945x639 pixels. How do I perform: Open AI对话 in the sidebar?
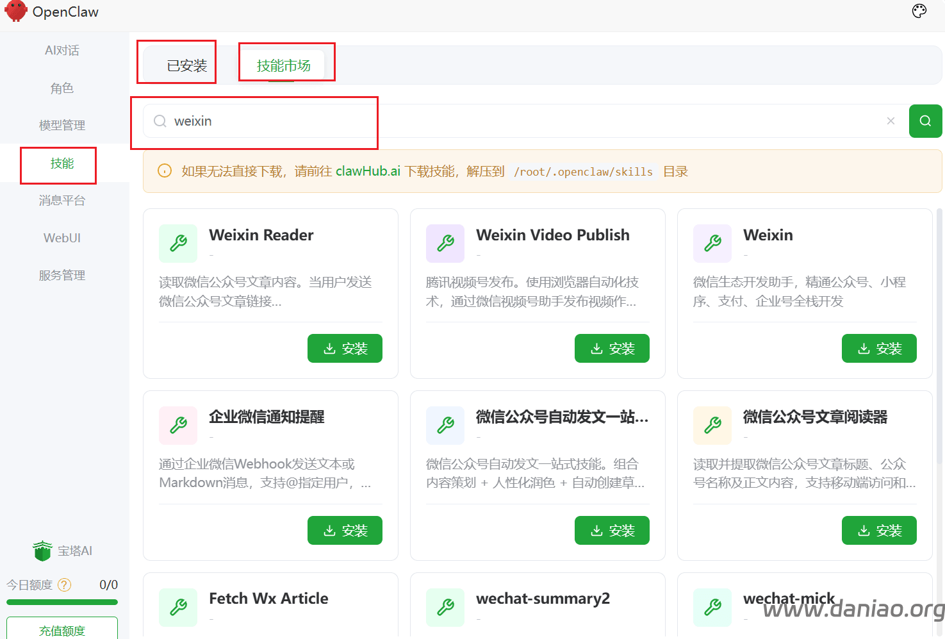[x=62, y=51]
